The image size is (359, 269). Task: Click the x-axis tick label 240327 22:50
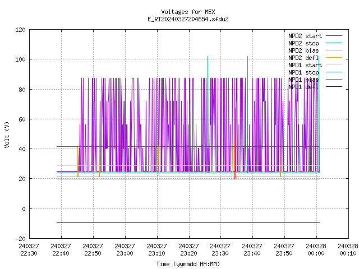pos(93,250)
